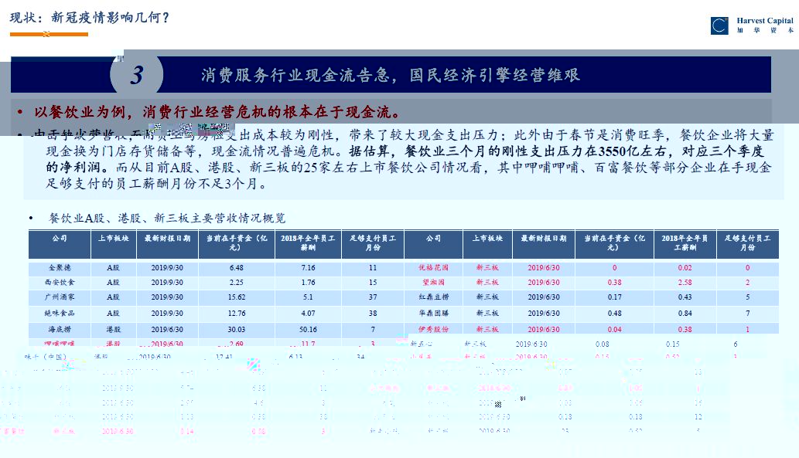This screenshot has width=799, height=458.
Task: Click the bold text "餐饮业三个月的刚性支出压力在3550亿左右"
Action: [x=535, y=151]
